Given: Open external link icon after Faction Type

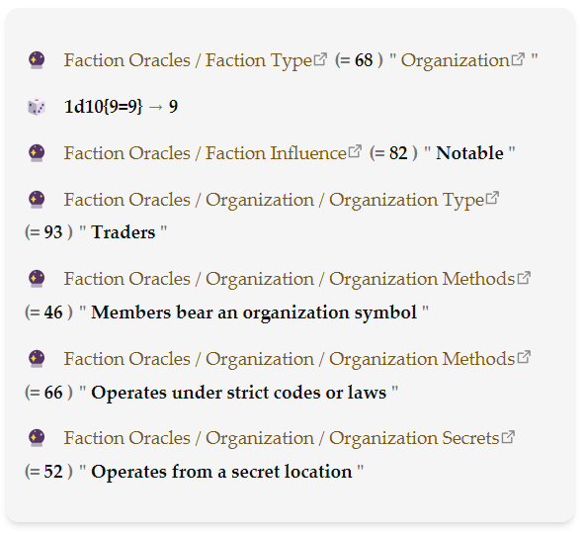Looking at the screenshot, I should click(x=320, y=58).
